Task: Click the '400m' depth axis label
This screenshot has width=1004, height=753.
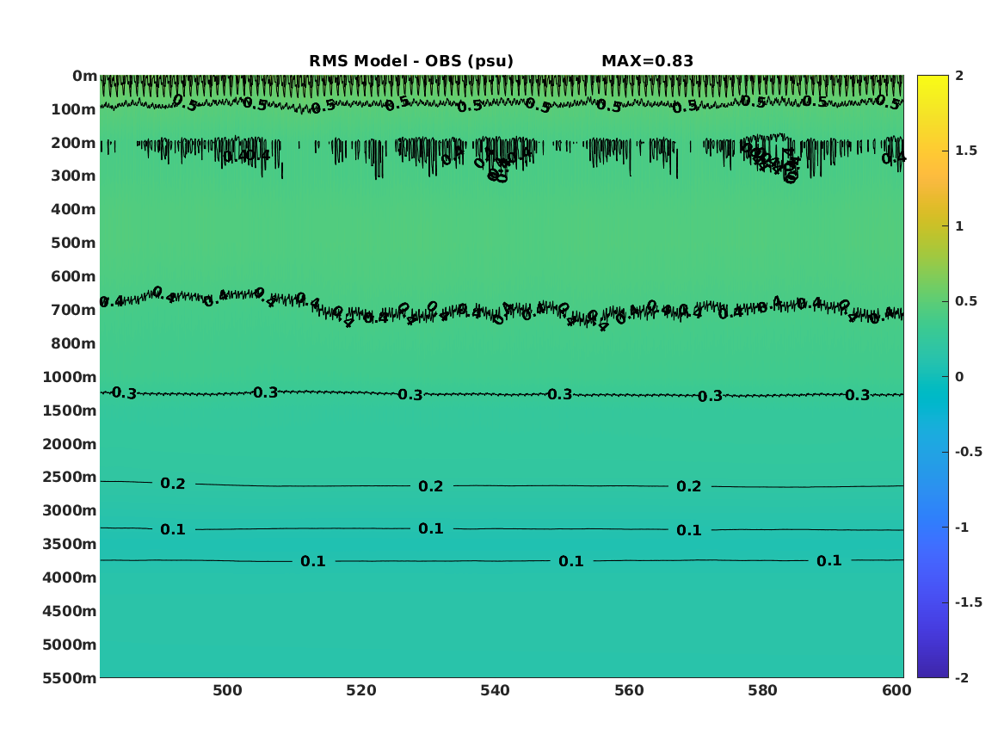Action: click(74, 209)
